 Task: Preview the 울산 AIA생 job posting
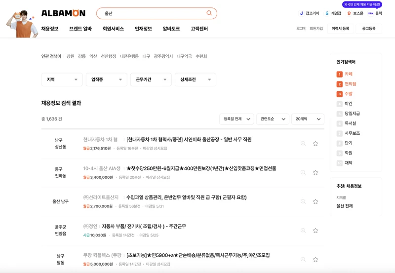303,172
